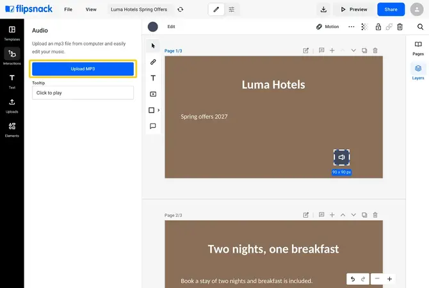Move Page 1 down with chevron

[x=353, y=51]
